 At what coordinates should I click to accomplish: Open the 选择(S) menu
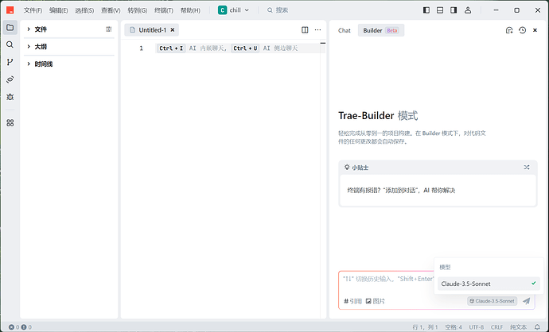tap(84, 10)
